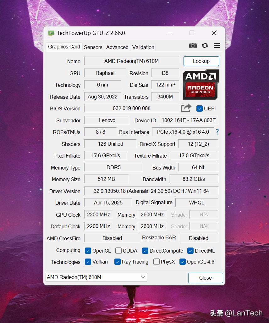Image resolution: width=269 pixels, height=323 pixels.
Task: Toggle the OpenGL 4.6 checkbox
Action: (x=183, y=262)
